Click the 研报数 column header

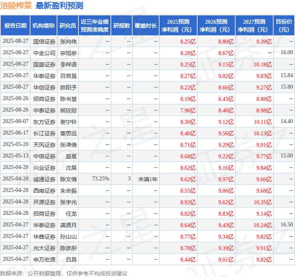coord(122,26)
